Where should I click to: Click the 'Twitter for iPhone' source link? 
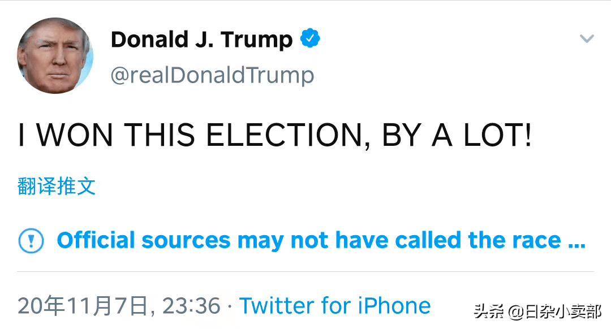(335, 306)
